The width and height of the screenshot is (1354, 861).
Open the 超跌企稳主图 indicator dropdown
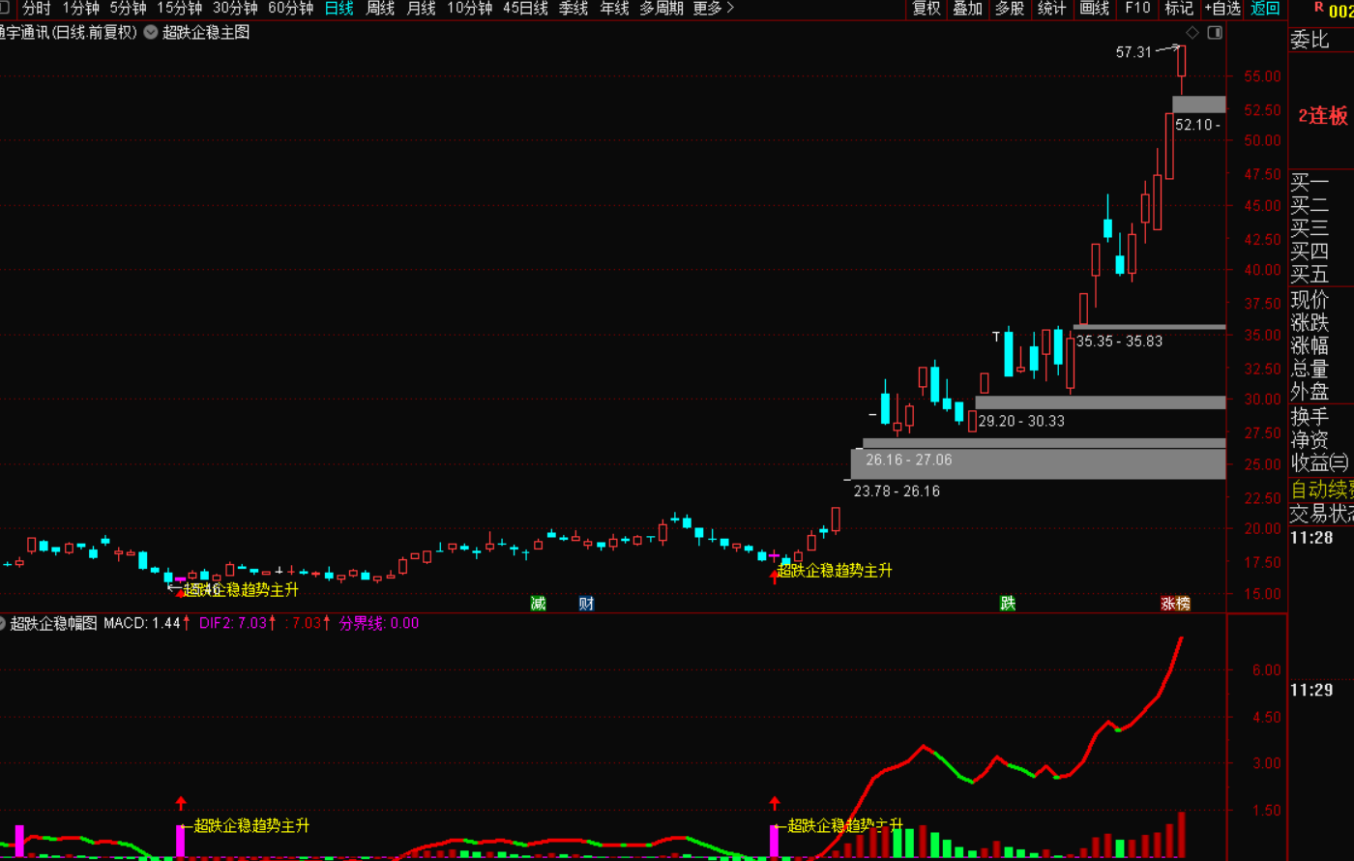point(151,33)
